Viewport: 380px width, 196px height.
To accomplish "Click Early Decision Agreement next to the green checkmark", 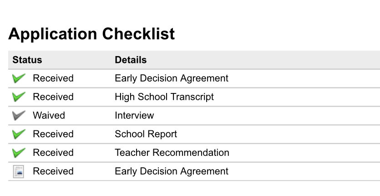I will (172, 78).
